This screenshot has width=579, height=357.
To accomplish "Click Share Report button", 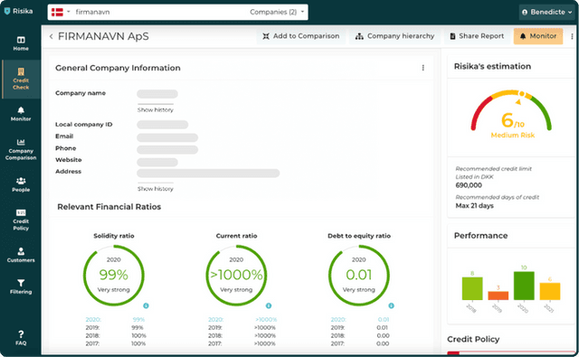I will click(477, 36).
